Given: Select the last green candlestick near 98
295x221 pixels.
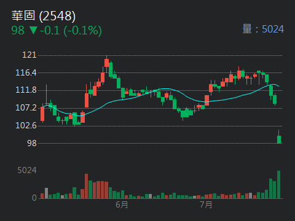Looking at the screenshot, I should [279, 137].
